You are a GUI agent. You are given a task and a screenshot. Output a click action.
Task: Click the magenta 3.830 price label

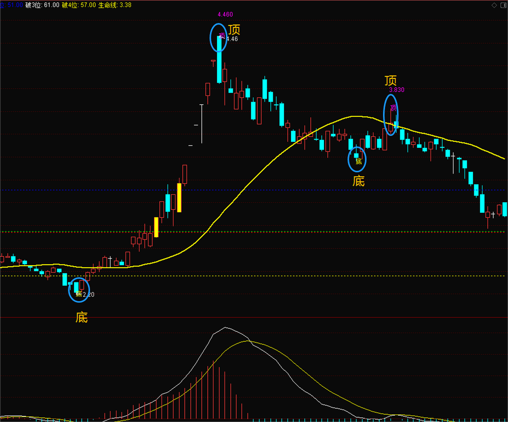pyautogui.click(x=397, y=90)
